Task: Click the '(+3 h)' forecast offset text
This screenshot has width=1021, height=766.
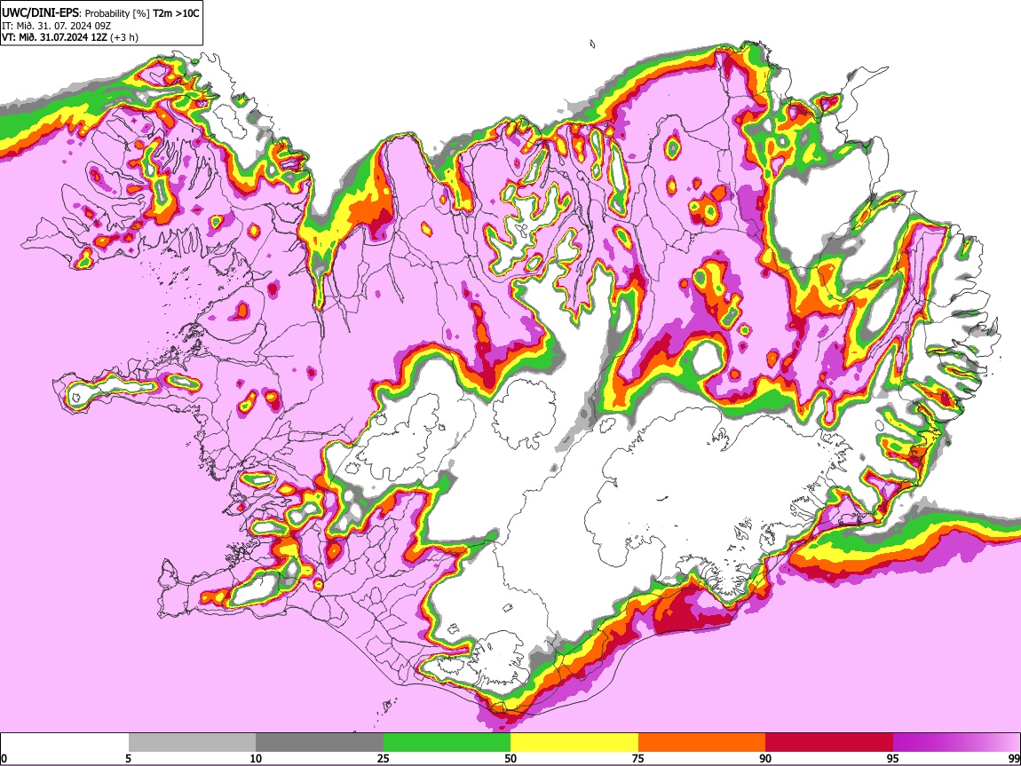Action: click(123, 37)
